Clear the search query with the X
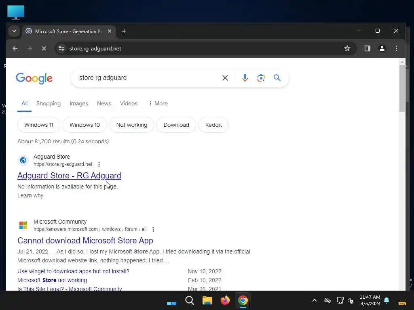414x310 pixels. (x=225, y=78)
